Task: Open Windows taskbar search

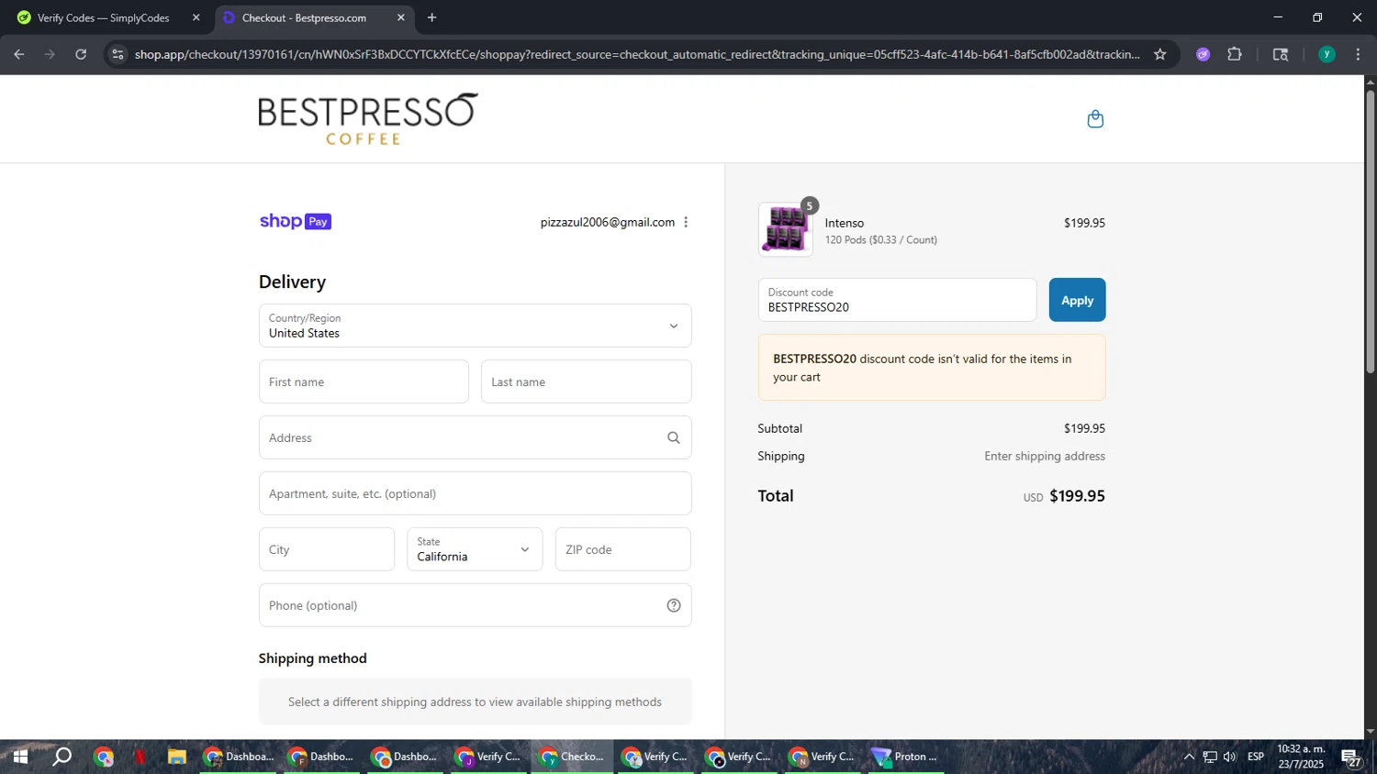Action: (62, 757)
